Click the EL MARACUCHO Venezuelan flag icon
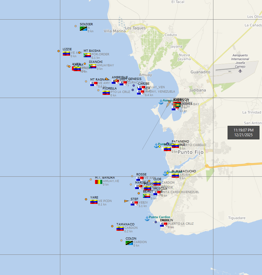 point(175,175)
